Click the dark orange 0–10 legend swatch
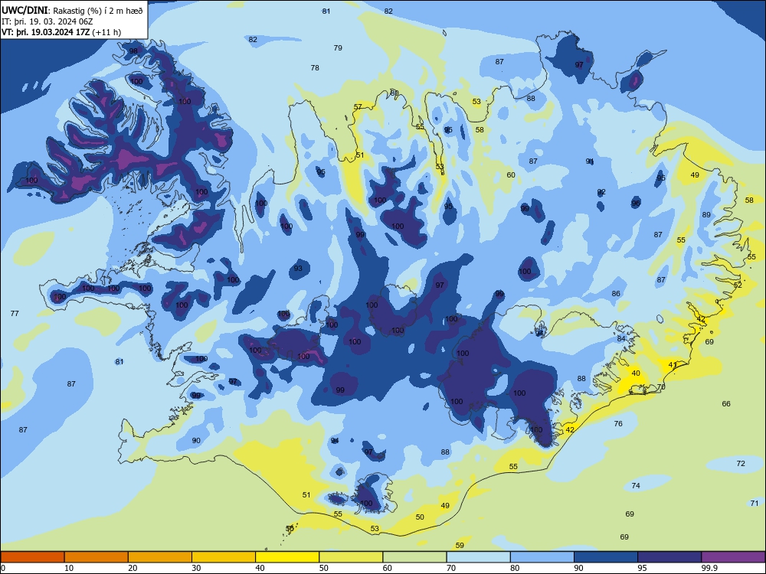The height and width of the screenshot is (574, 766). coord(32,557)
